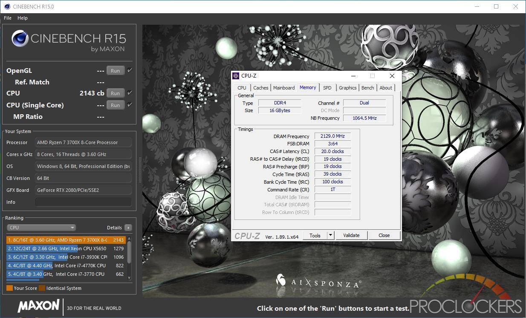Screen dimensions: 526x318
Task: Close the CPU-Z window with X
Action: pos(392,76)
